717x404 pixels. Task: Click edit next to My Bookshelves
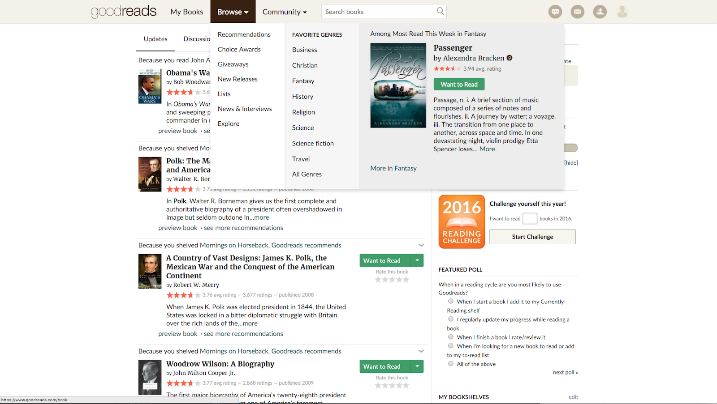click(573, 397)
